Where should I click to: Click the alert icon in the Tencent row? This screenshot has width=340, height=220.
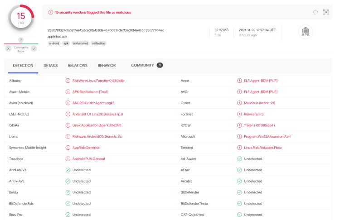coord(239,148)
